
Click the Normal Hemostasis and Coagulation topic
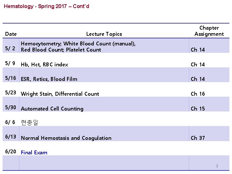[x=66, y=138]
